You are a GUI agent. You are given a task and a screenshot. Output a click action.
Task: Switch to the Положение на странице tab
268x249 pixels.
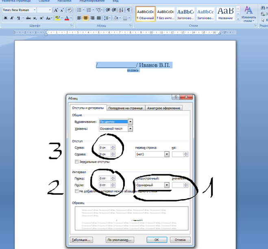pyautogui.click(x=125, y=108)
